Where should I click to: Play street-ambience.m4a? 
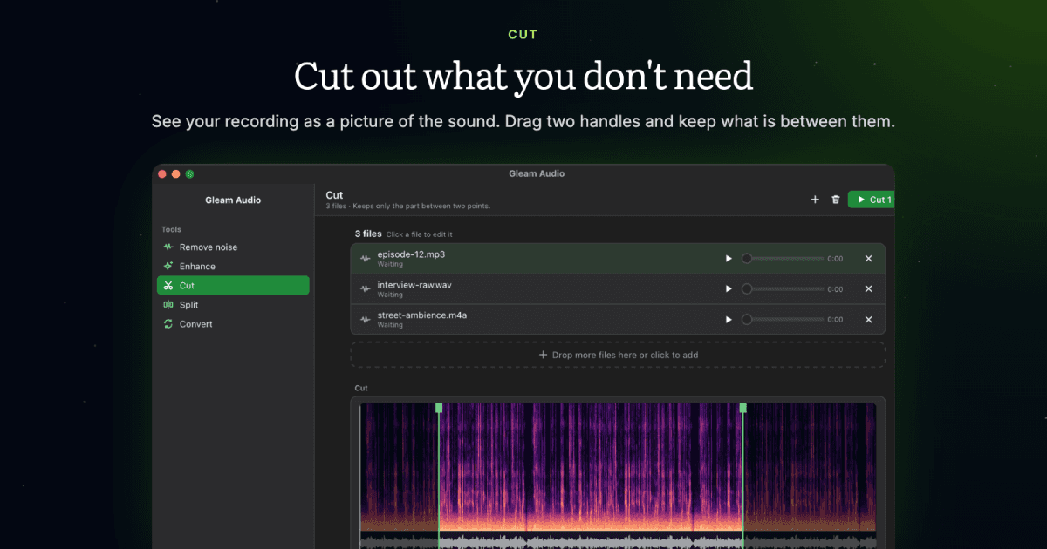pyautogui.click(x=729, y=320)
